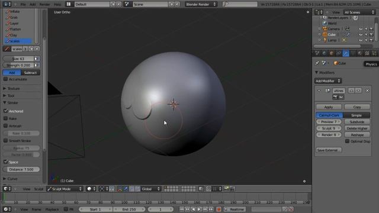Viewport: 379px width, 213px height.
Task: Move the multires modifier up
Action: pos(351,91)
